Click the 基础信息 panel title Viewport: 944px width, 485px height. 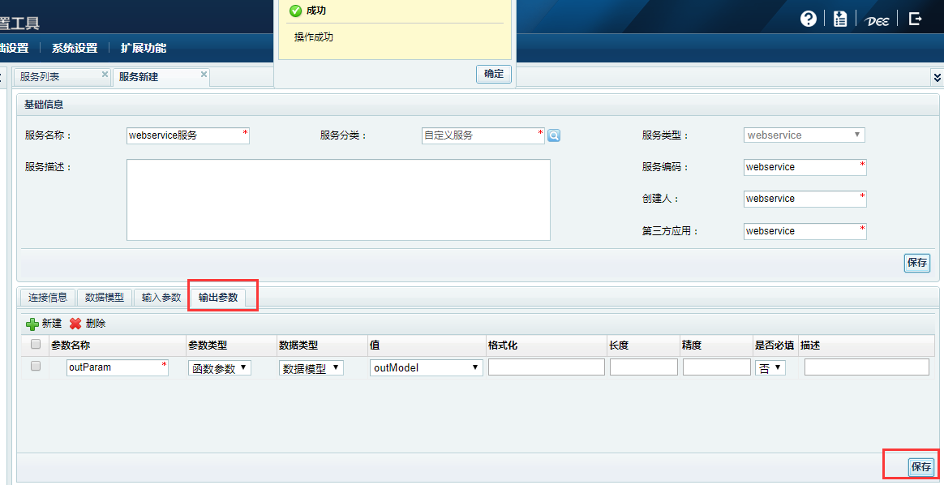click(44, 104)
